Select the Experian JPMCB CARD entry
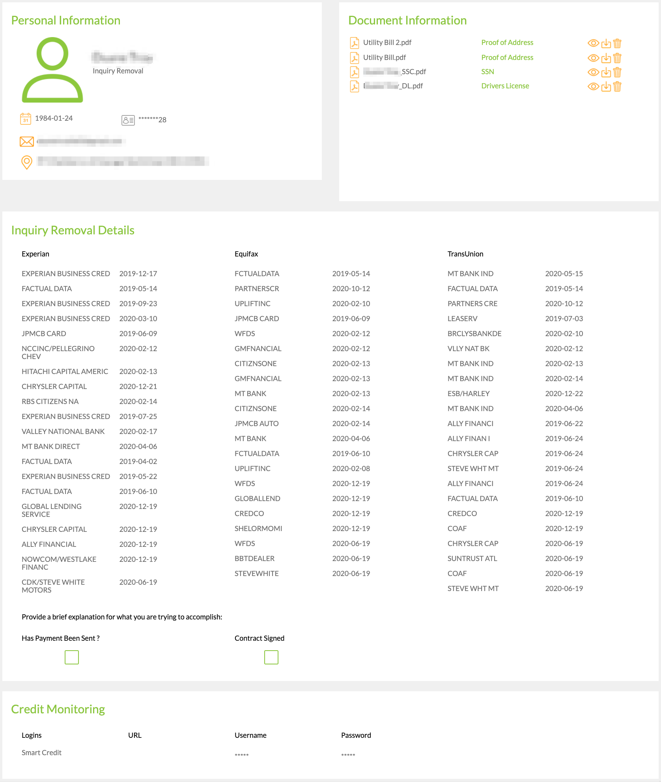Image resolution: width=661 pixels, height=782 pixels. (x=44, y=334)
